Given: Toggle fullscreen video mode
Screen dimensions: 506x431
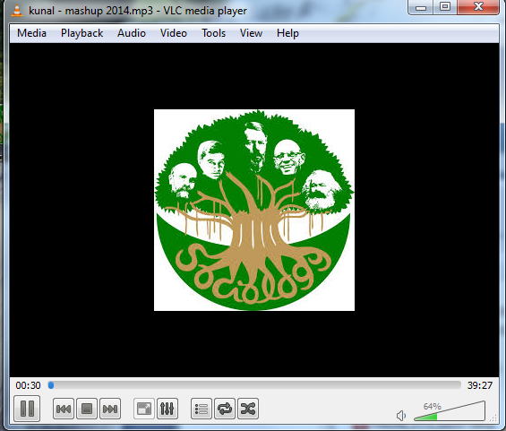Looking at the screenshot, I should pos(144,409).
